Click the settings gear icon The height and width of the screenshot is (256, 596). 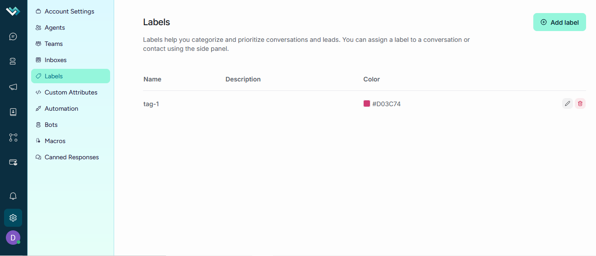click(x=13, y=218)
